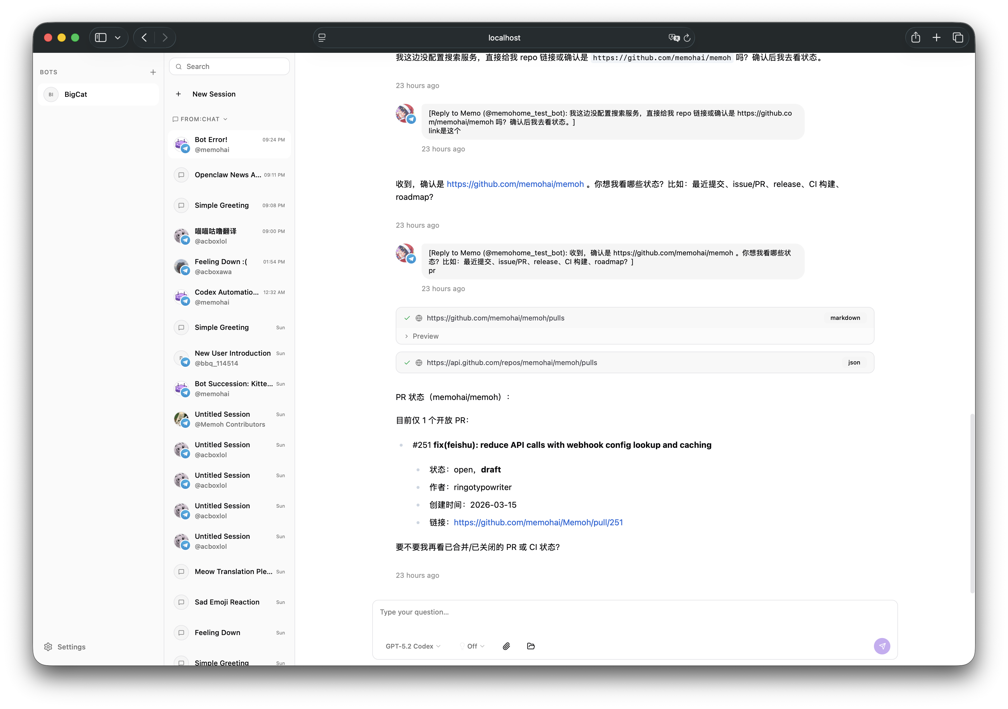This screenshot has height=709, width=1008.
Task: Click the translate page icon in address bar
Action: [674, 38]
